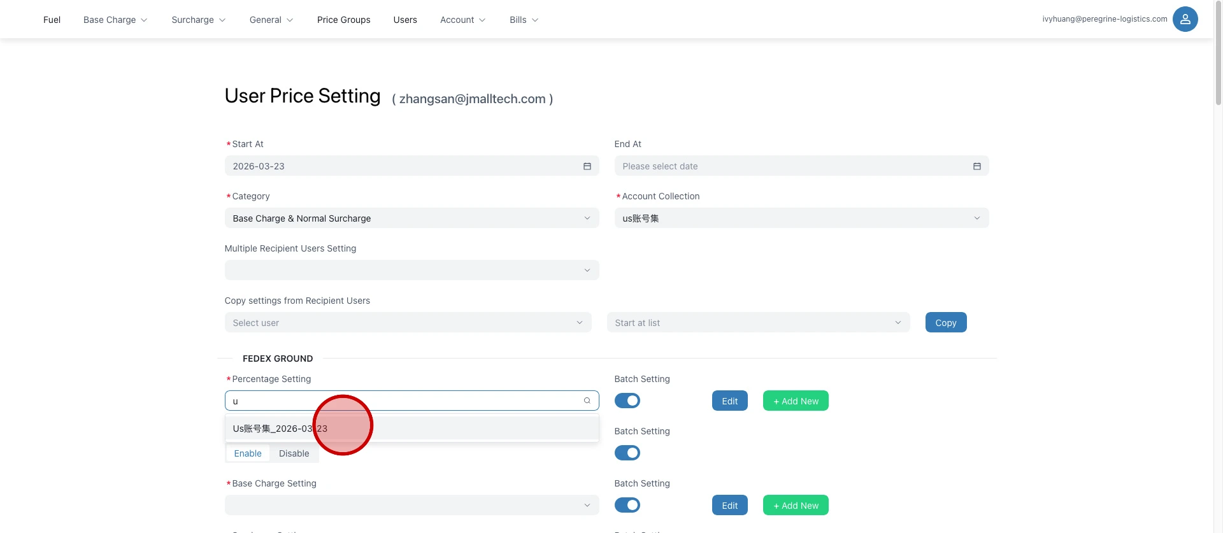Image resolution: width=1223 pixels, height=533 pixels.
Task: Click the Percentage Setting search icon
Action: 587,401
